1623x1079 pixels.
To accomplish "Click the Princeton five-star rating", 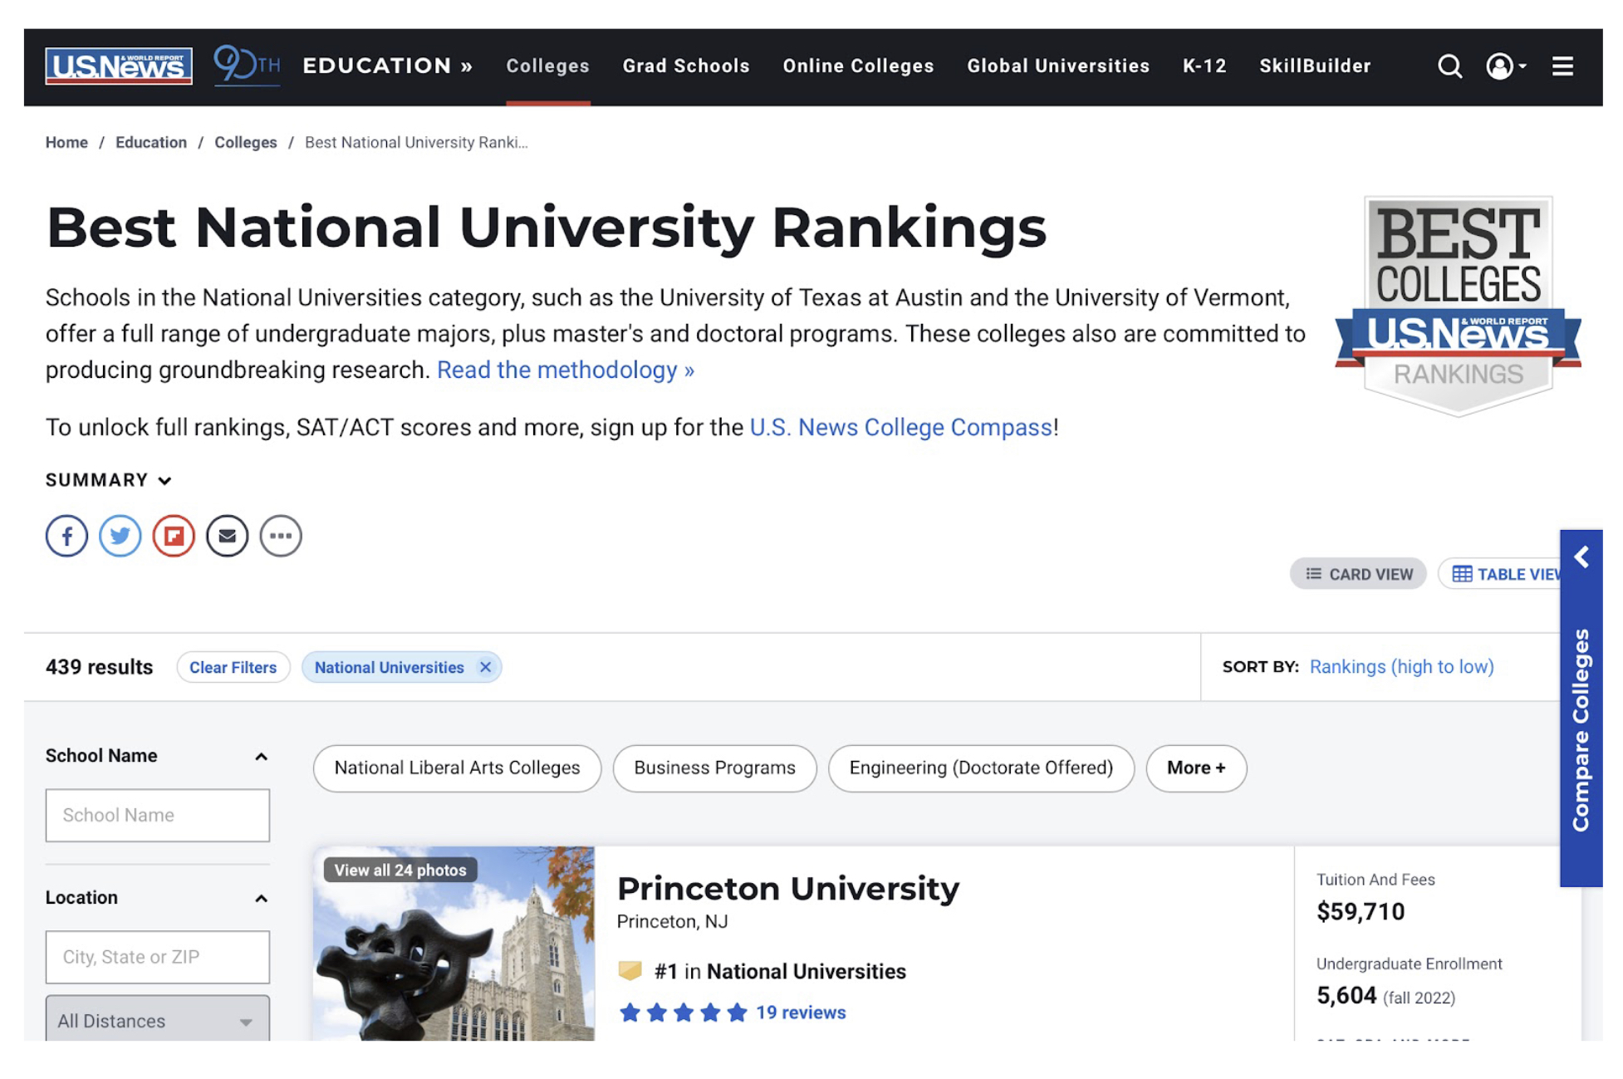I will [x=683, y=1013].
